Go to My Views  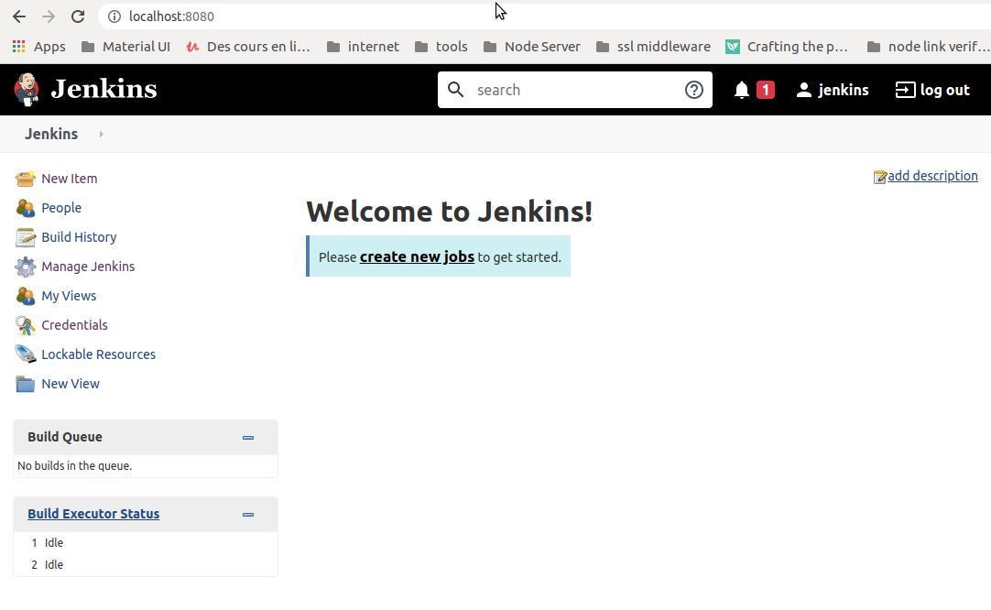tap(68, 295)
